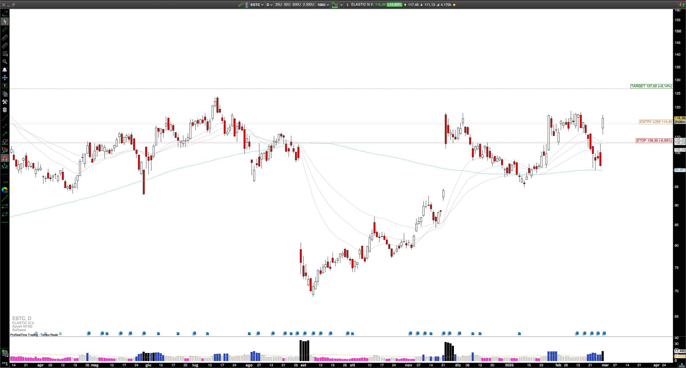This screenshot has width=686, height=368.
Task: Click the ELASTIC N.V. info icon
Action: (x=347, y=5)
